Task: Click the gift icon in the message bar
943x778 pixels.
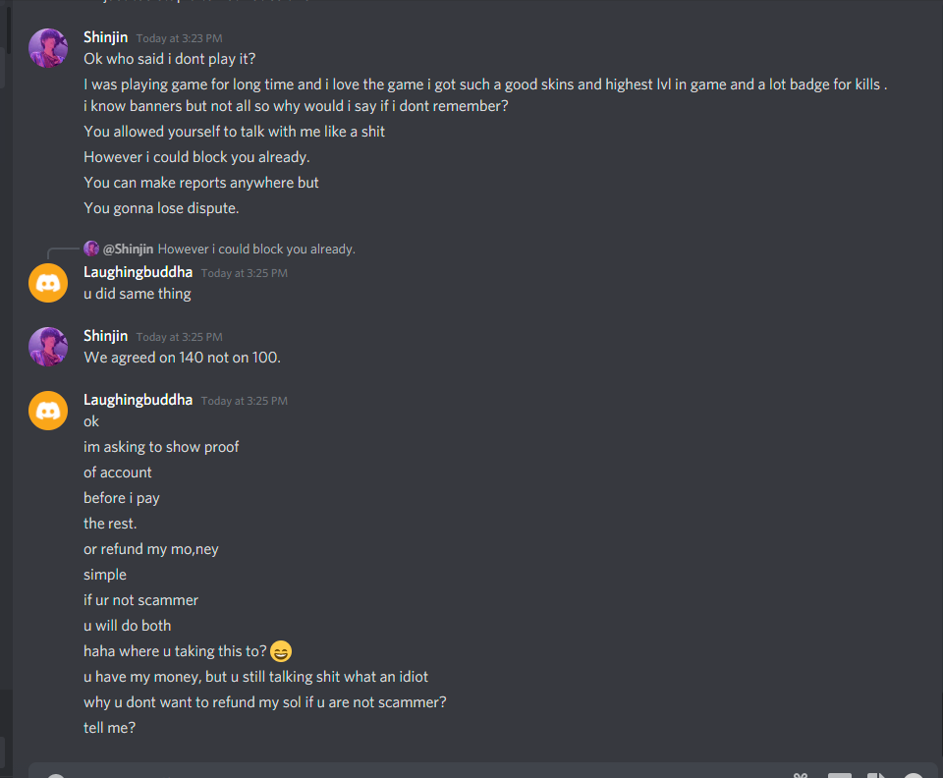Action: [x=801, y=776]
